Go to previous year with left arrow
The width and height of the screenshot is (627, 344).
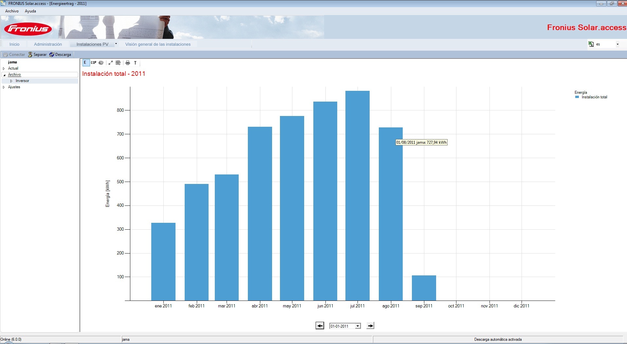[x=320, y=326]
